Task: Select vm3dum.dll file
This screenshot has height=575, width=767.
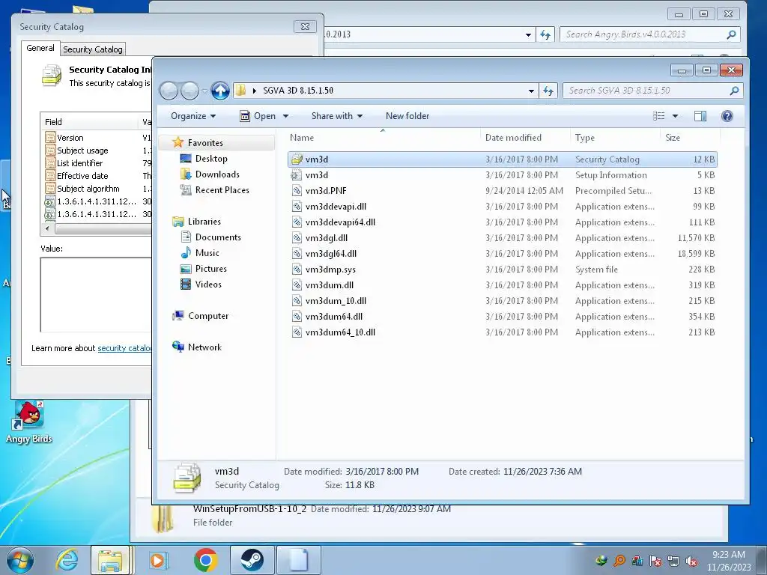Action: pos(503,285)
